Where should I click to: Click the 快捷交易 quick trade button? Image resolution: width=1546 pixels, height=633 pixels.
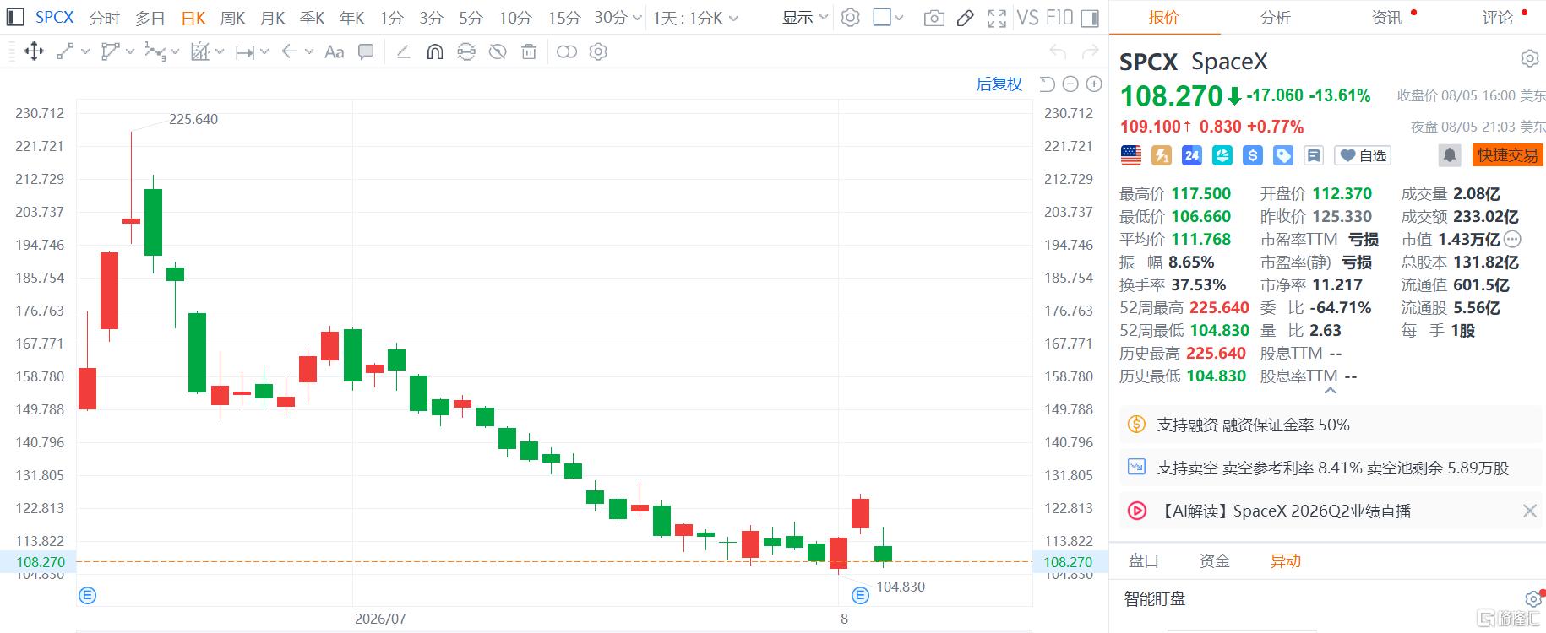[1508, 155]
